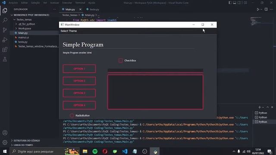Open the Python app taskbar icon

coord(155,151)
